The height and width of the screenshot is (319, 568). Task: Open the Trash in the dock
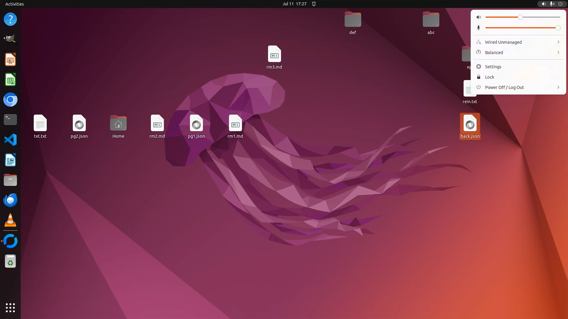click(10, 261)
